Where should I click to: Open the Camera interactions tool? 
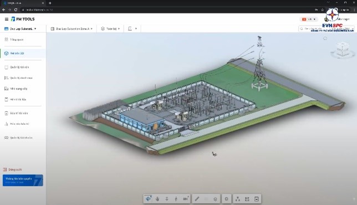point(186,199)
